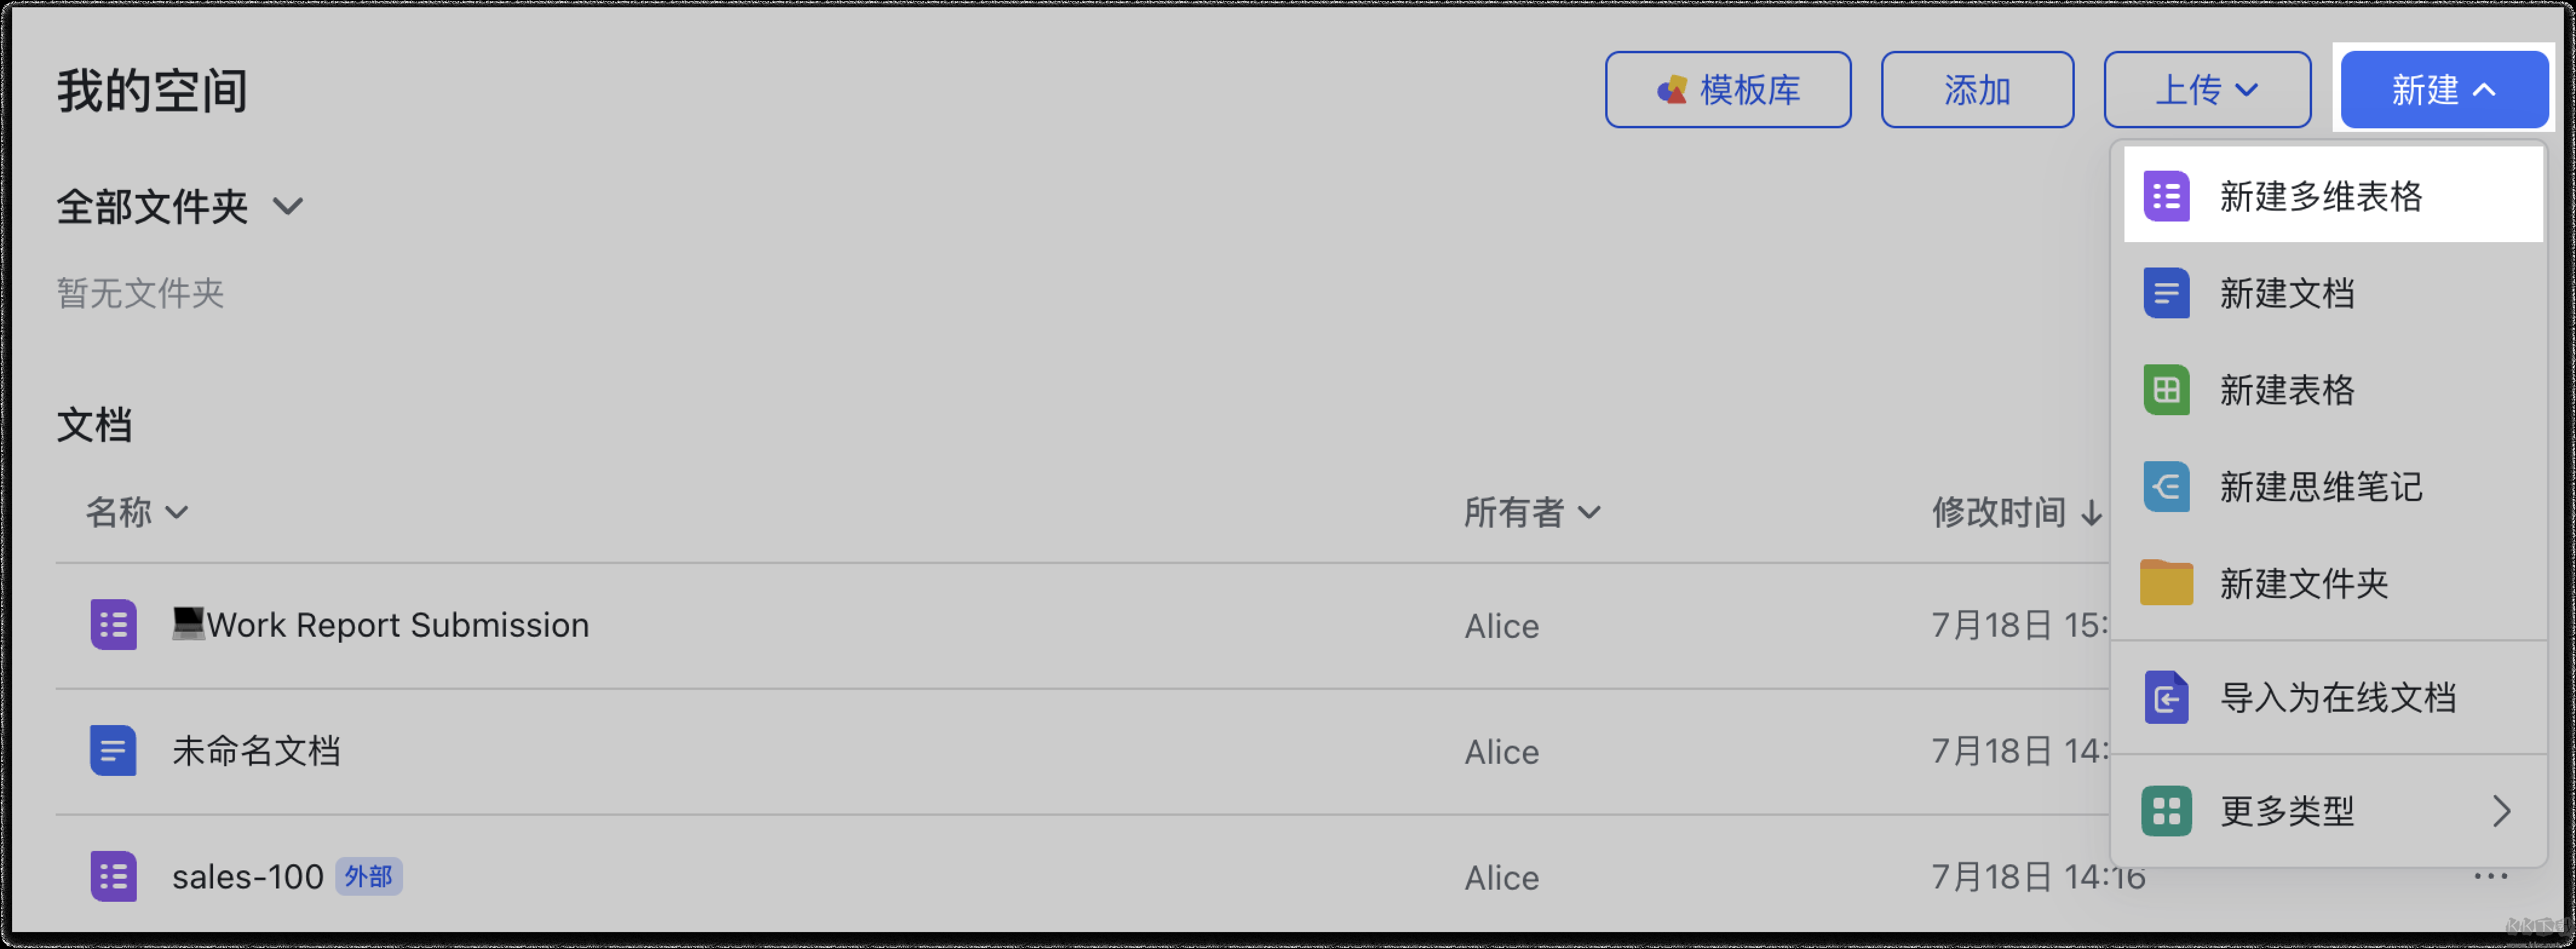Open the 模板库 template library
This screenshot has height=949, width=2576.
1728,90
